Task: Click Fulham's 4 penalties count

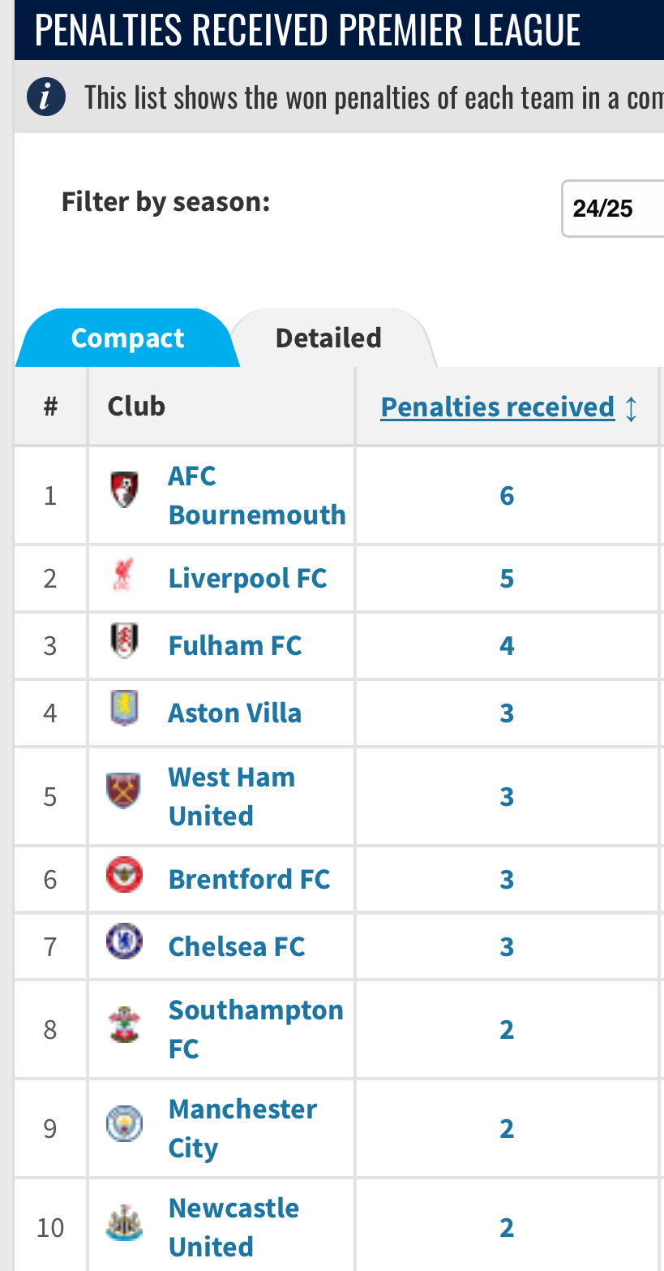Action: click(507, 645)
